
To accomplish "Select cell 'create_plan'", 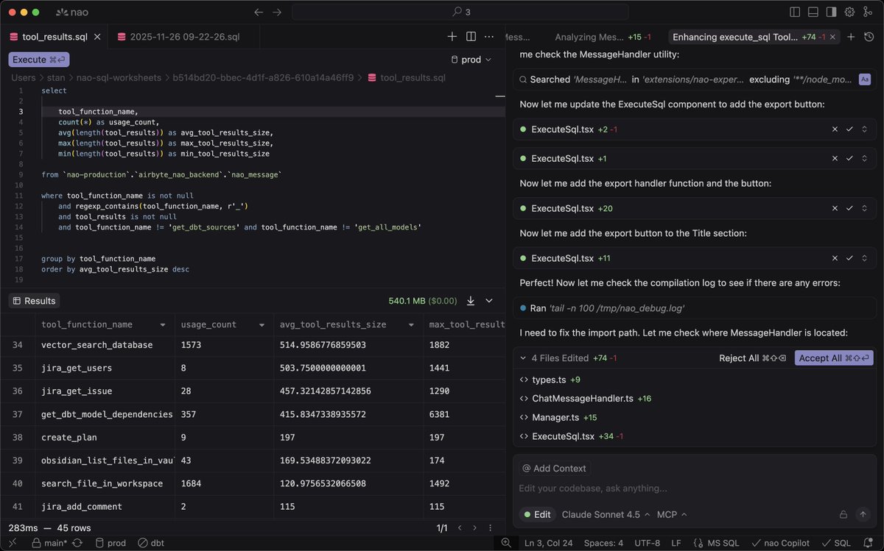I will (105, 437).
